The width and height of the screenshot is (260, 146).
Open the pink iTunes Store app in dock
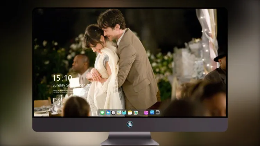pyautogui.click(x=146, y=112)
